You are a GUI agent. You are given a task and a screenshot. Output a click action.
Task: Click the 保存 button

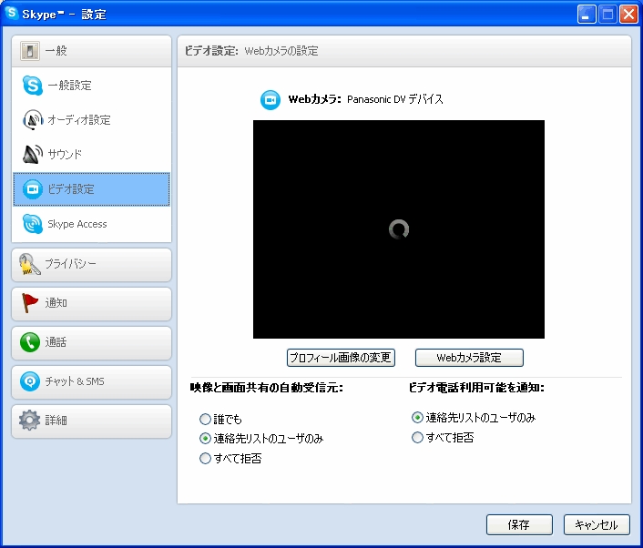[519, 524]
